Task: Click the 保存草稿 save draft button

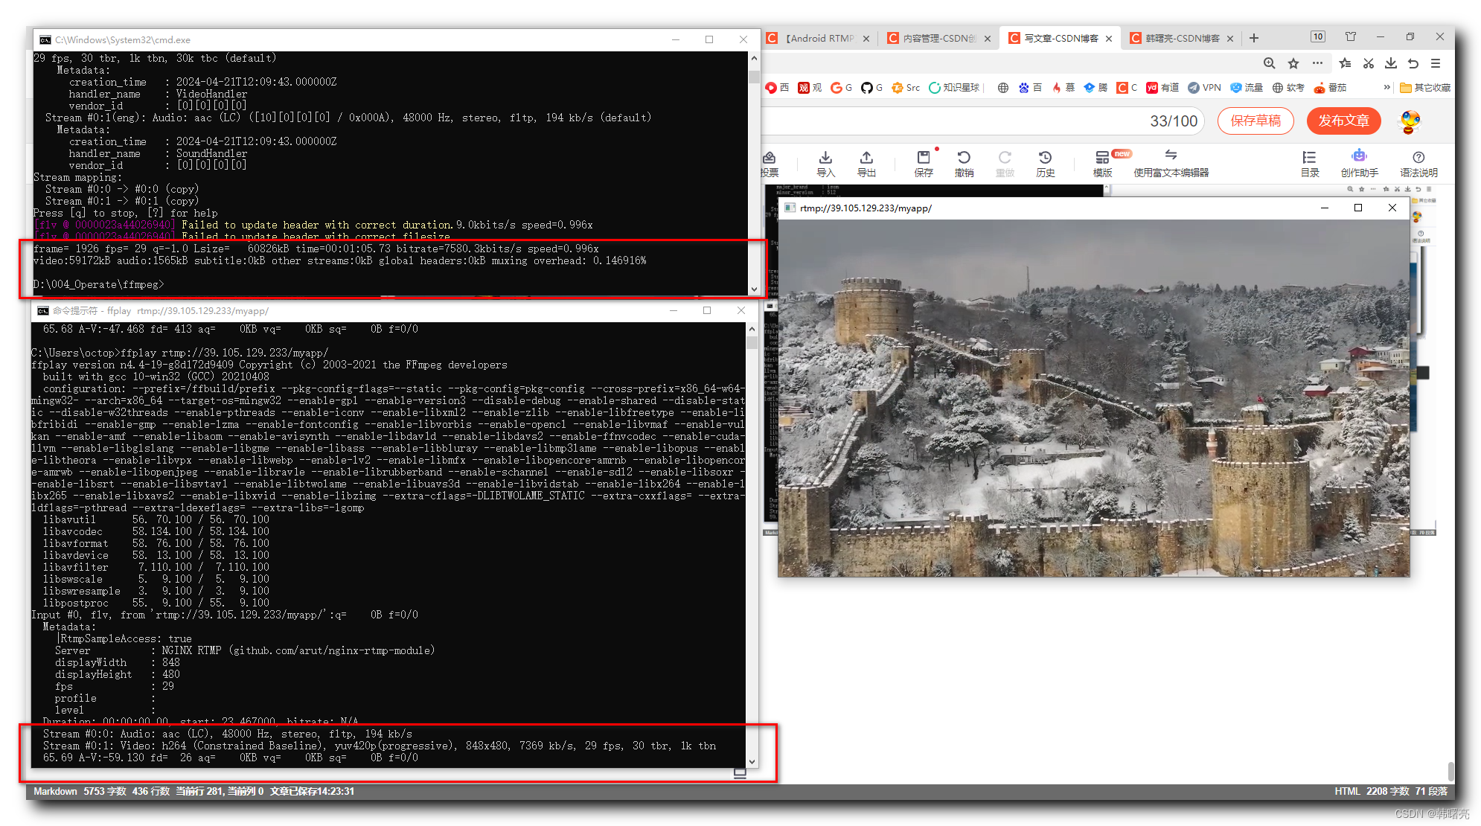Action: pos(1256,121)
